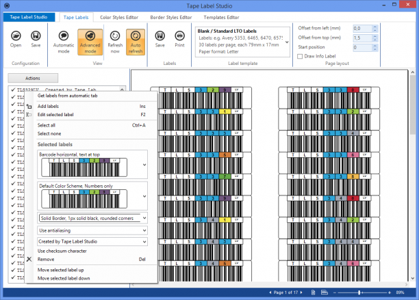This screenshot has height=300, width=419.
Task: Click the app icon in title bar
Action: pos(8,5)
